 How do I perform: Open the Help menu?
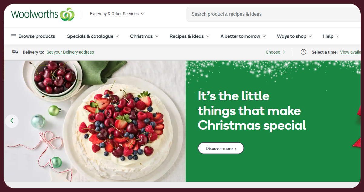pos(331,36)
